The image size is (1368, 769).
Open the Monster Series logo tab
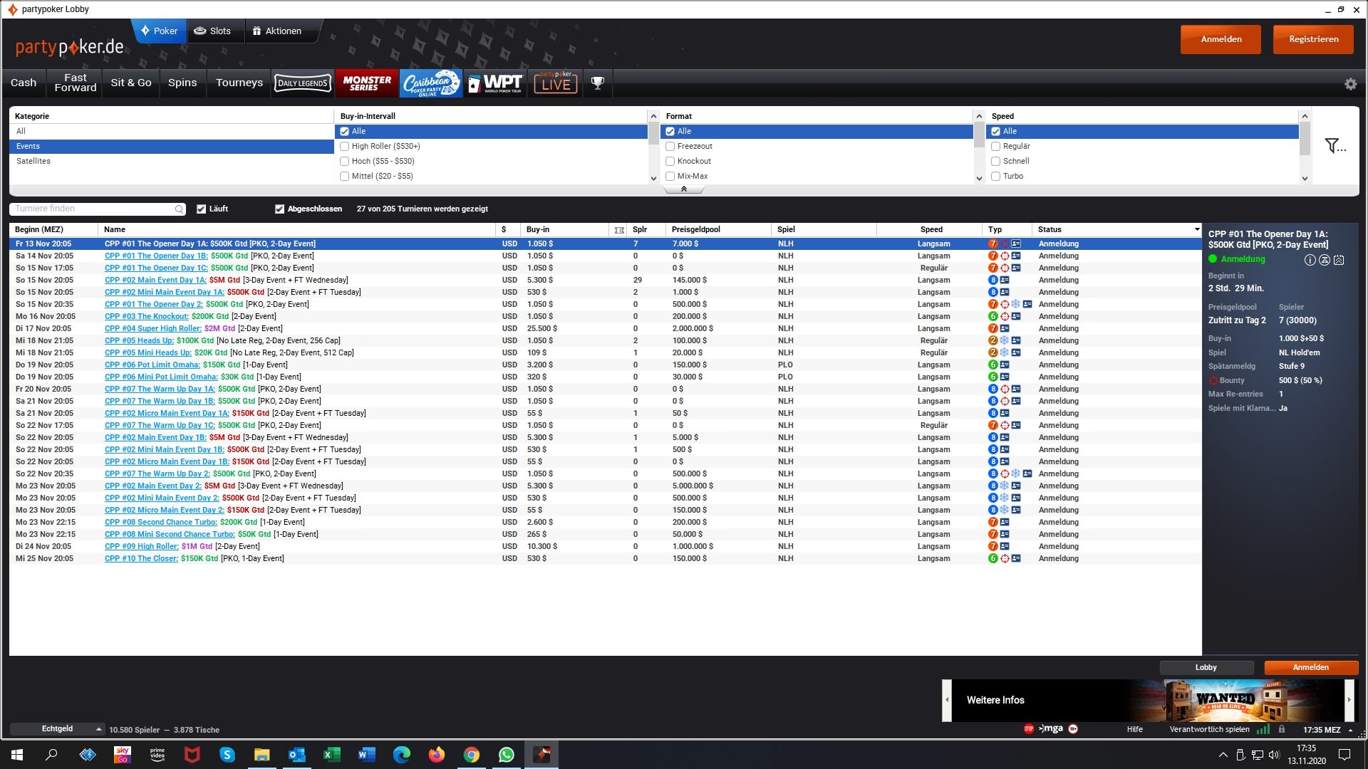(367, 83)
